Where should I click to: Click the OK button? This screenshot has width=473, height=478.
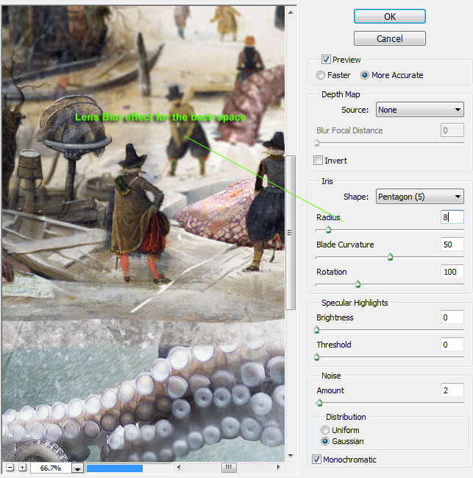[x=390, y=16]
